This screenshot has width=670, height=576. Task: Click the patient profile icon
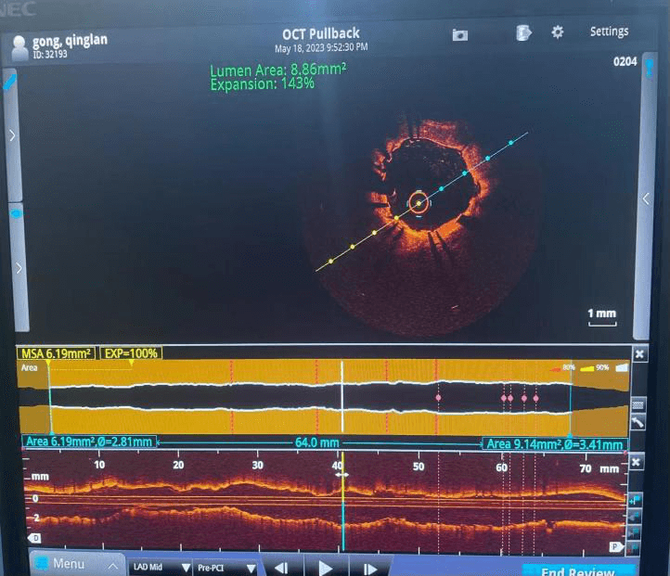pos(19,47)
